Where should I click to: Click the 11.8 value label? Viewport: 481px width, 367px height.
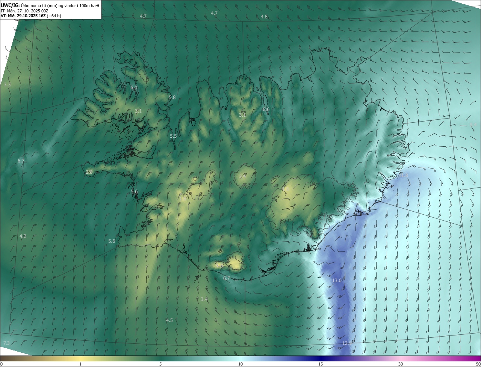tap(403, 176)
